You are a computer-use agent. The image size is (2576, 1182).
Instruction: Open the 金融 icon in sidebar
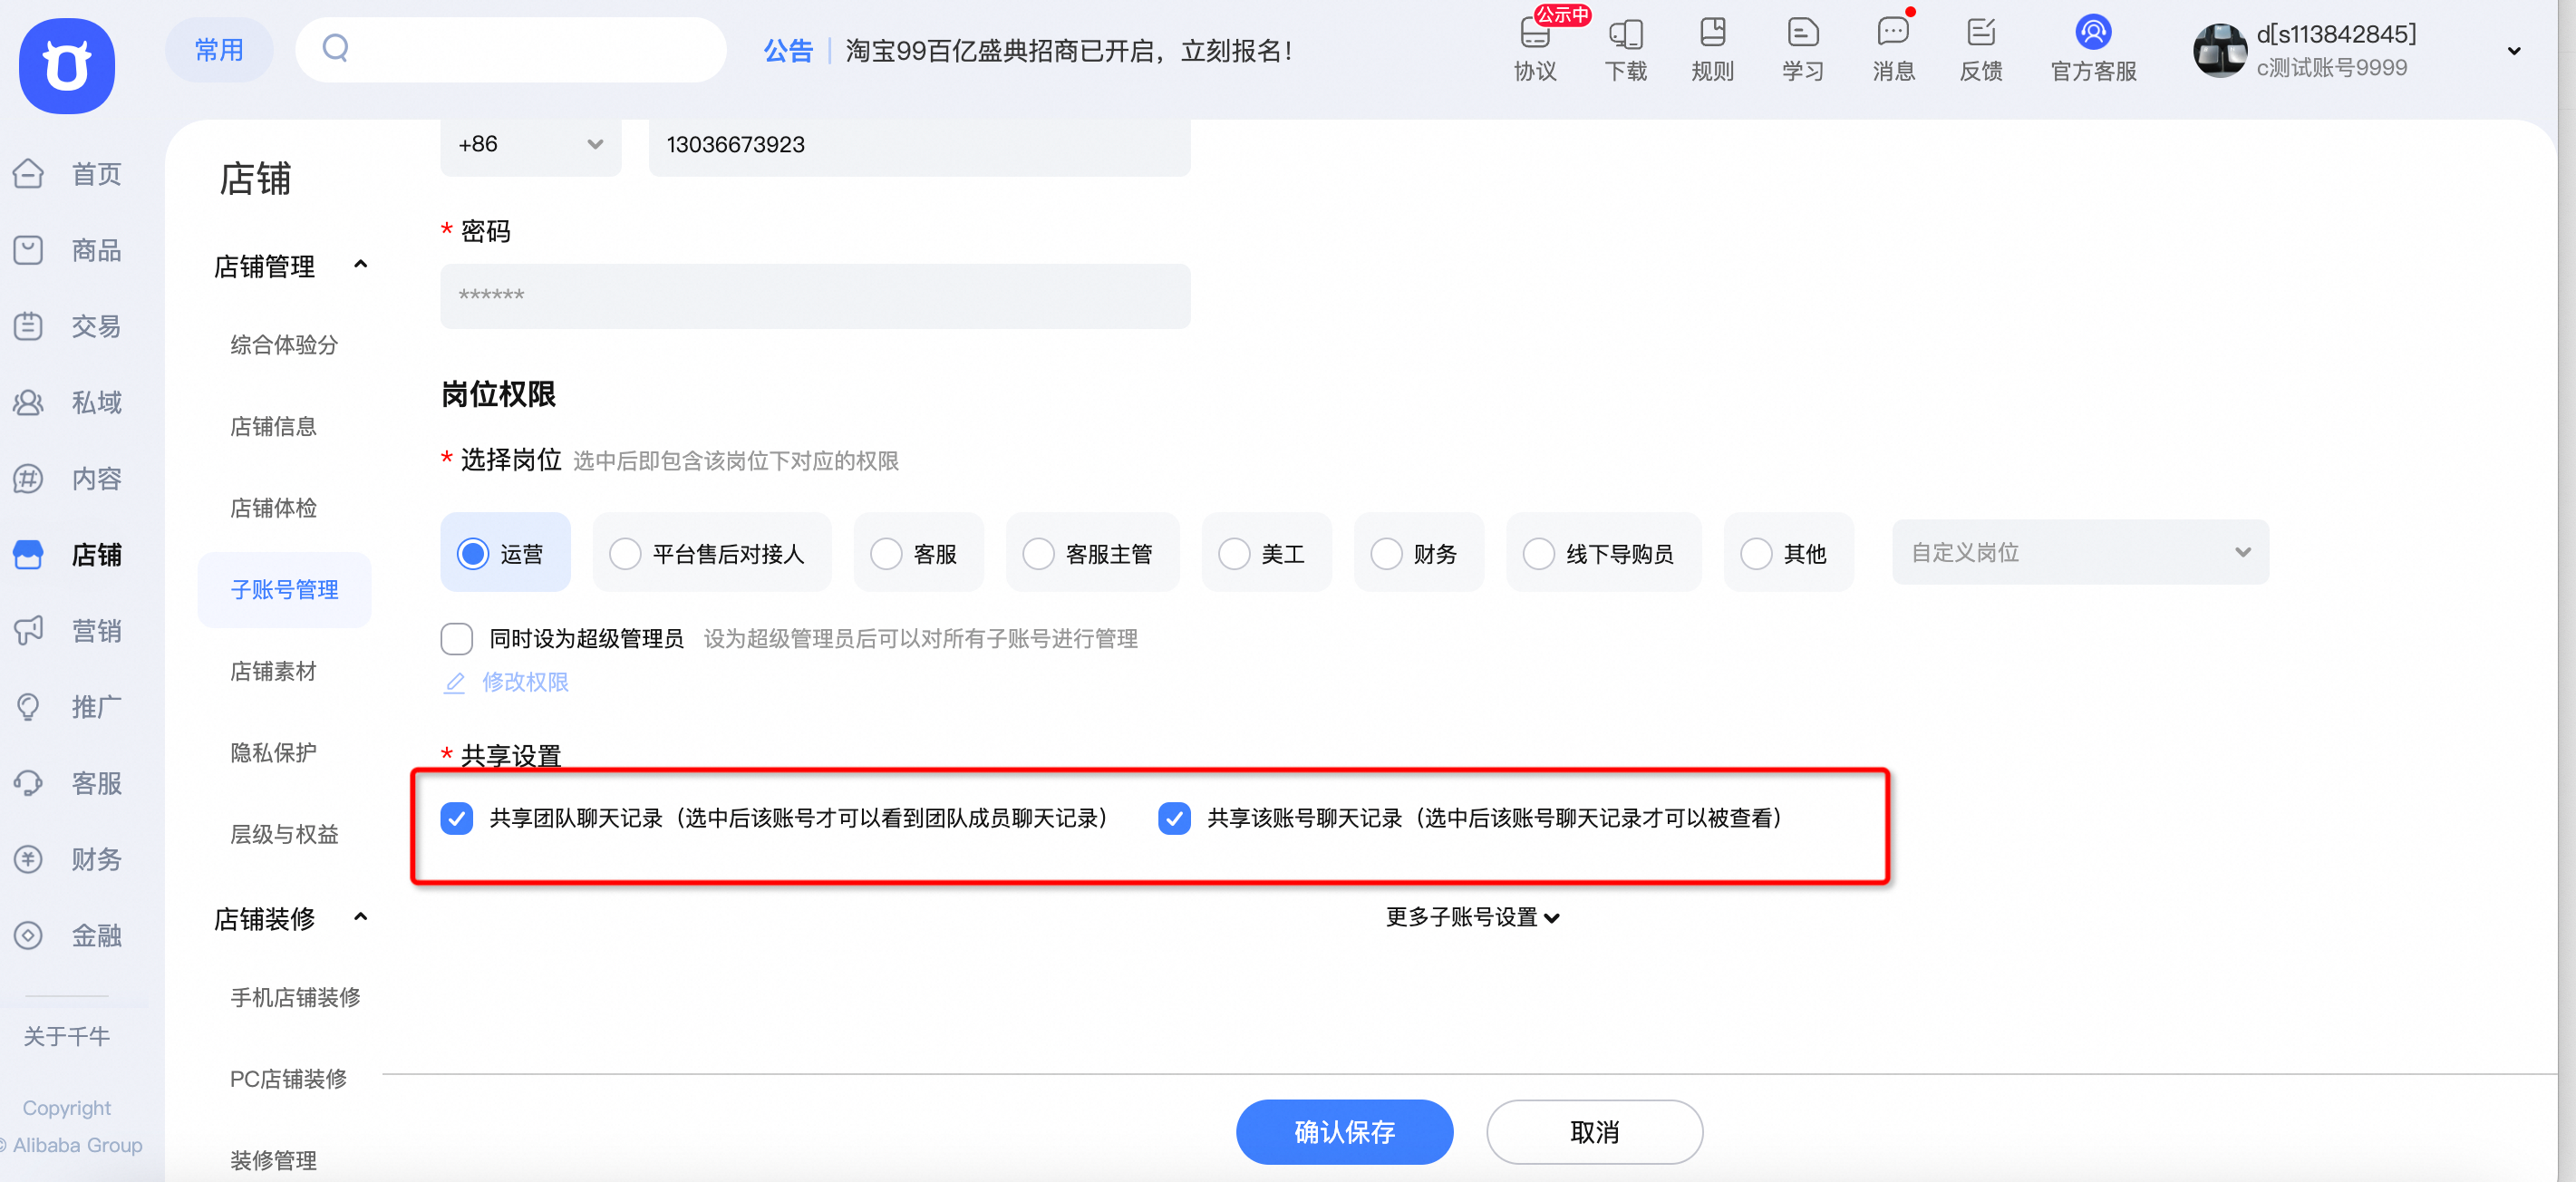[28, 935]
